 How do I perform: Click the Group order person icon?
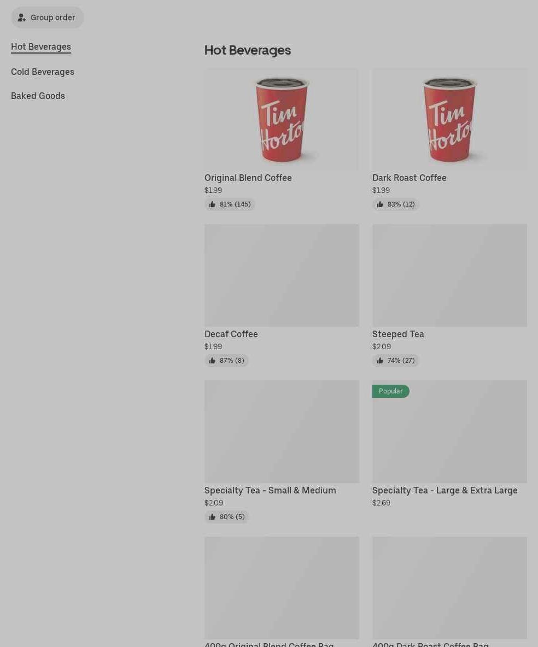point(22,18)
